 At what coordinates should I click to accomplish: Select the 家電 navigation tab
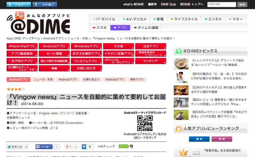coord(158,19)
